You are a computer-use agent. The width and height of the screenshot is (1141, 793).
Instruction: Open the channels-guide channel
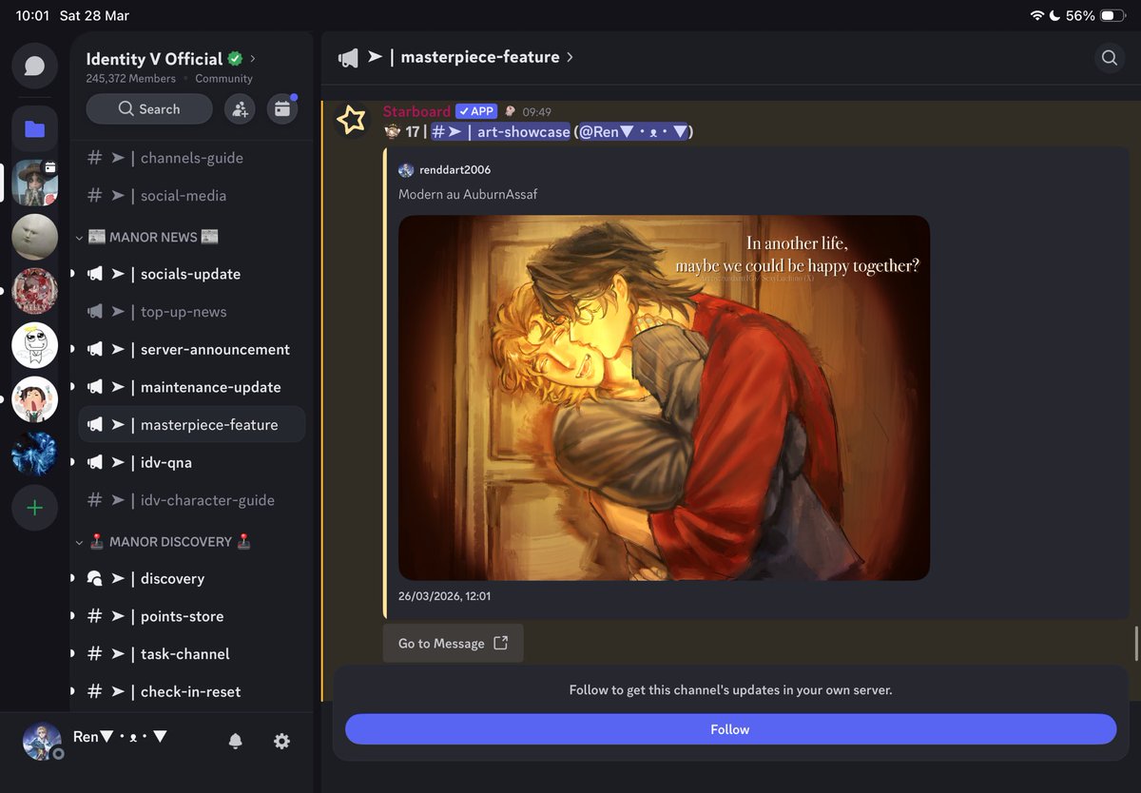pyautogui.click(x=191, y=158)
